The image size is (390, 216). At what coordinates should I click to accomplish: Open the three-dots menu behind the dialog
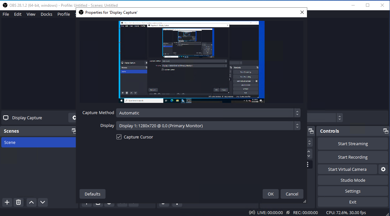pos(308,164)
